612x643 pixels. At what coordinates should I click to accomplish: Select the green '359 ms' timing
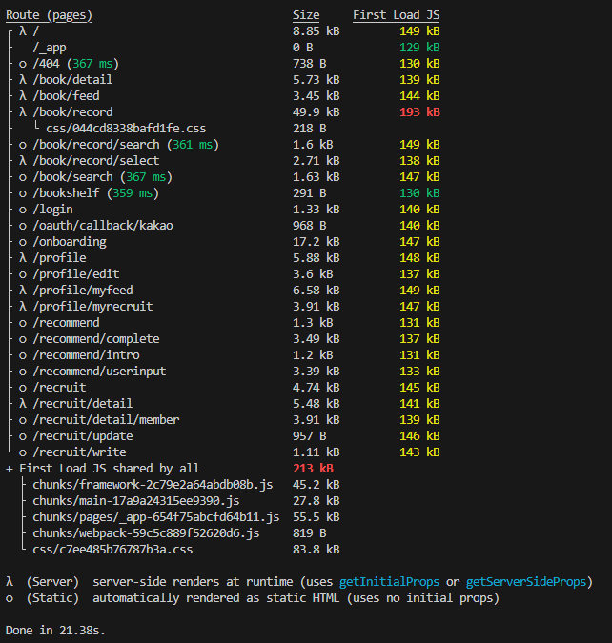(x=133, y=193)
